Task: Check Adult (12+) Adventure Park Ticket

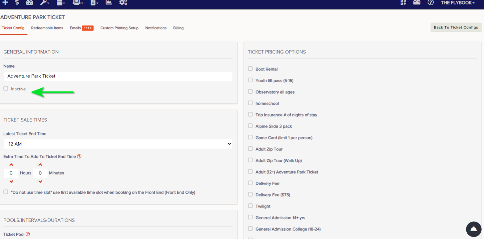Action: coord(250,171)
